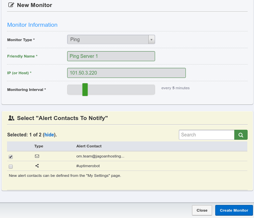This screenshot has width=254, height=218.
Task: Click the Type column header
Action: click(x=39, y=146)
